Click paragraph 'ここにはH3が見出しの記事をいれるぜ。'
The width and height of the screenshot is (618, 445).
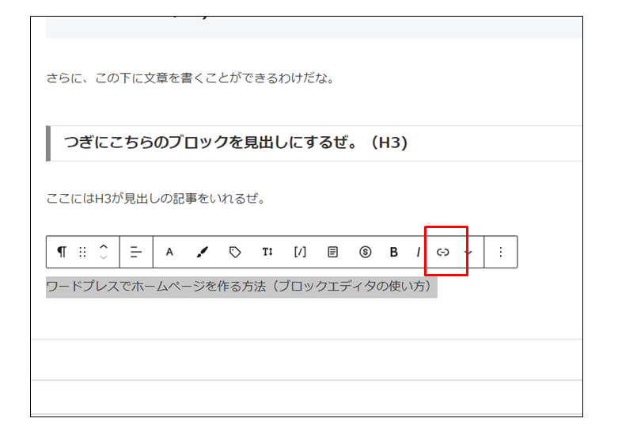157,198
